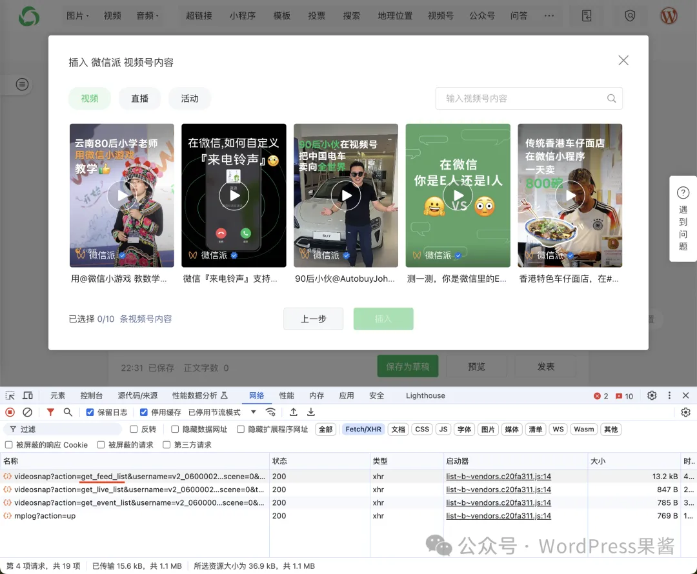Screen dimensions: 697x574
Task: Click the green WeChat editor logo icon
Action: coord(29,16)
